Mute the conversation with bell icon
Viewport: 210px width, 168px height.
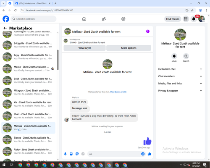point(174,56)
